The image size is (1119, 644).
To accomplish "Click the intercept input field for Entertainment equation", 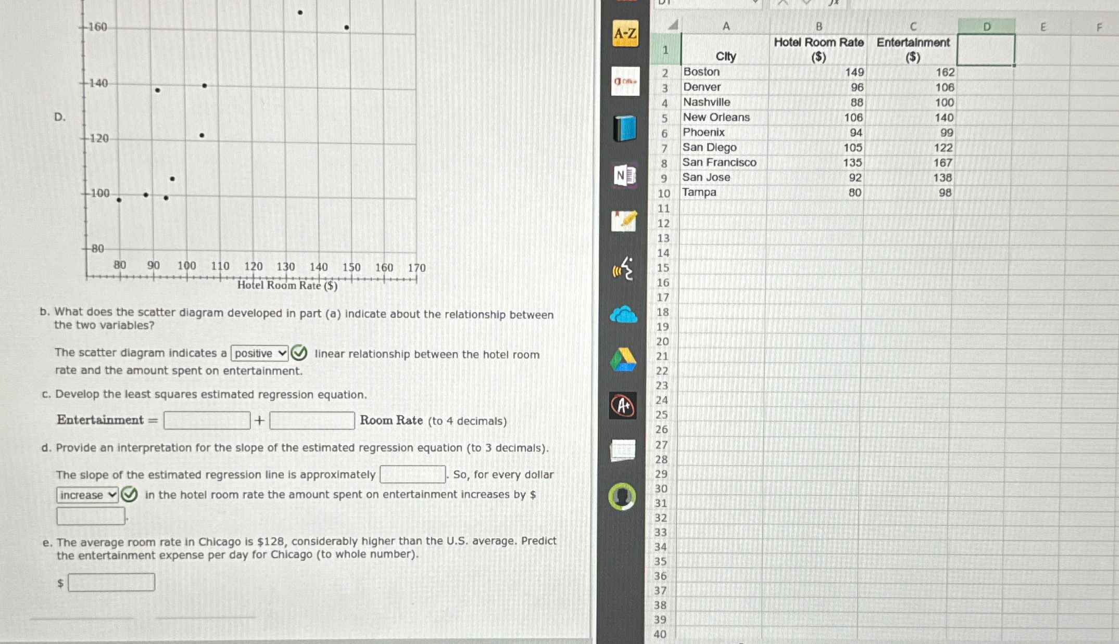I will pyautogui.click(x=207, y=420).
